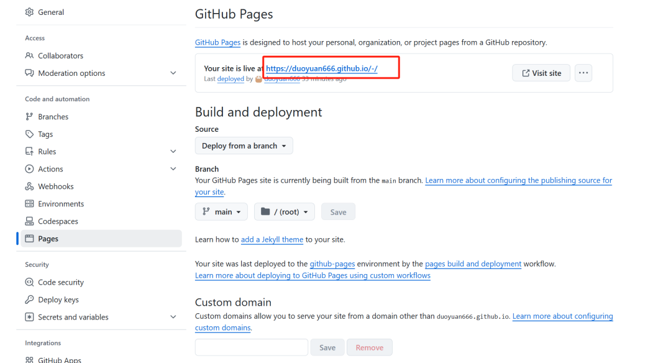Click the Actions play-circle icon
Viewport: 671px width, 363px height.
(x=29, y=169)
